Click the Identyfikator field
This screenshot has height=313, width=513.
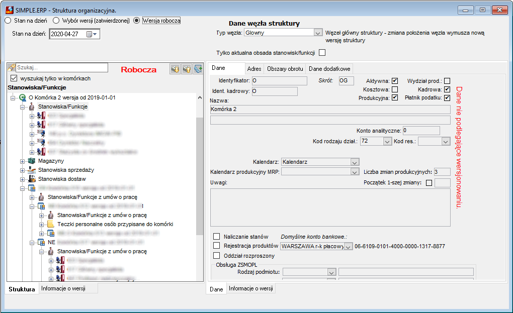pyautogui.click(x=280, y=81)
